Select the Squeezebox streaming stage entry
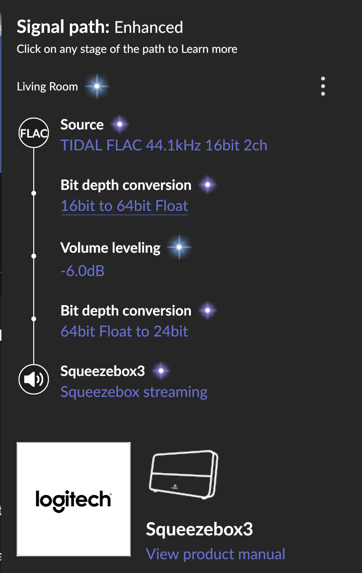Image resolution: width=362 pixels, height=573 pixels. (133, 391)
